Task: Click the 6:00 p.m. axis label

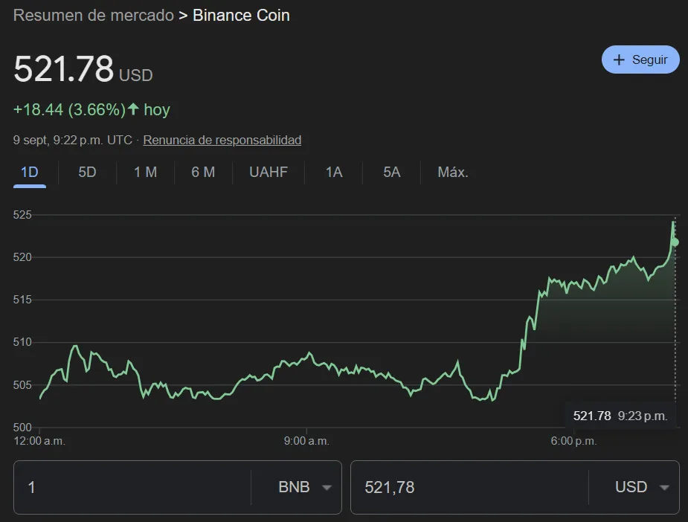Action: (x=573, y=441)
